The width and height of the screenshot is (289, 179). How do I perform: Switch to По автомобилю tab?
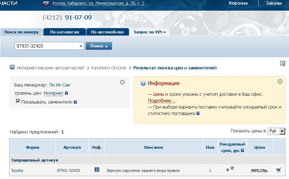107,32
